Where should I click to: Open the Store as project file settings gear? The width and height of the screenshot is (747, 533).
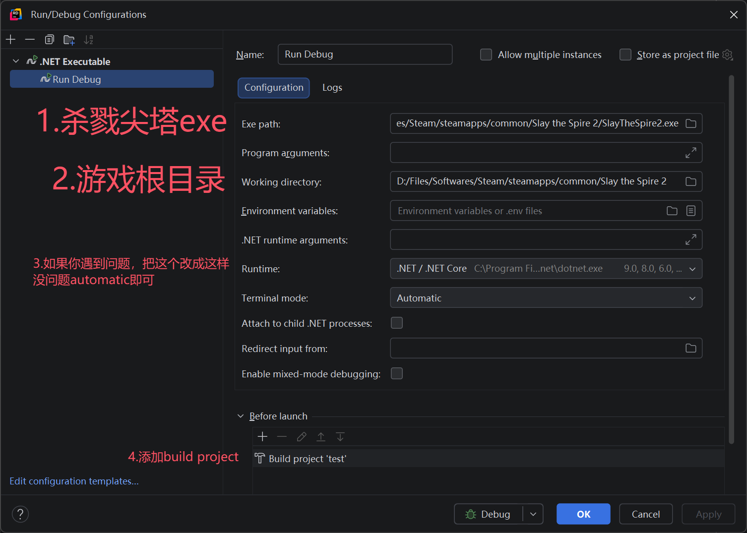click(x=728, y=55)
